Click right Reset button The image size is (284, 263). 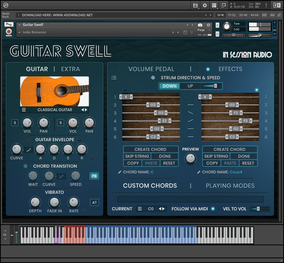pyautogui.click(x=248, y=163)
